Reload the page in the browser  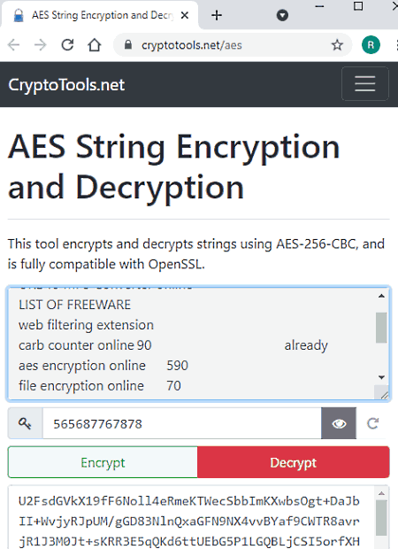[x=67, y=45]
